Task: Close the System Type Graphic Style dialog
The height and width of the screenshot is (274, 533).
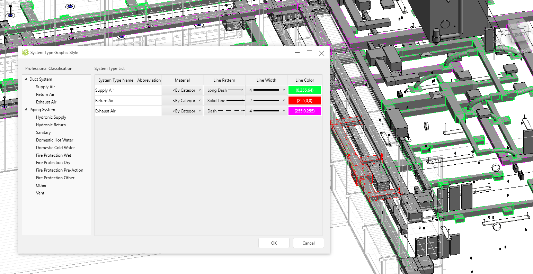Action: 321,53
